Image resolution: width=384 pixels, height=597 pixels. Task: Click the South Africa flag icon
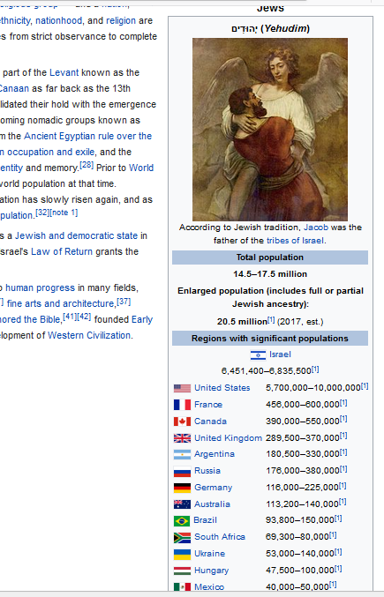182,538
